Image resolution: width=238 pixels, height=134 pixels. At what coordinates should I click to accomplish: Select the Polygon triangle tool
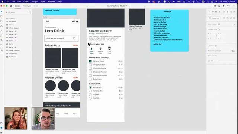click(x=1, y=26)
